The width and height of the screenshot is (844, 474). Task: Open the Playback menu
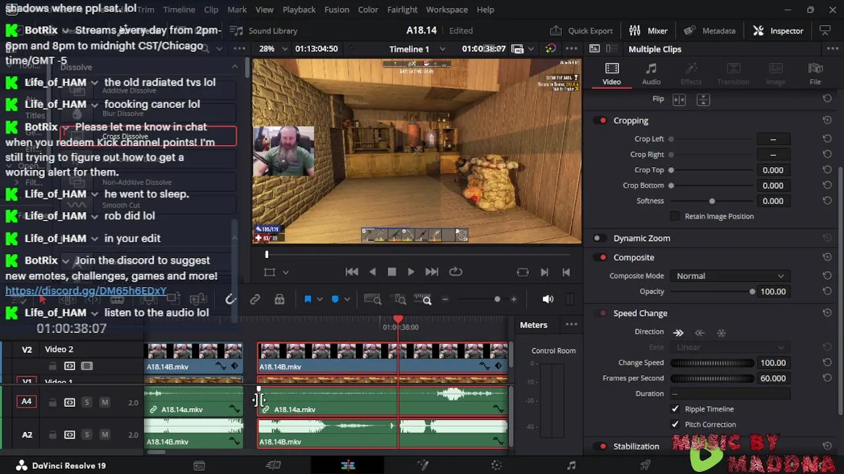pos(299,10)
